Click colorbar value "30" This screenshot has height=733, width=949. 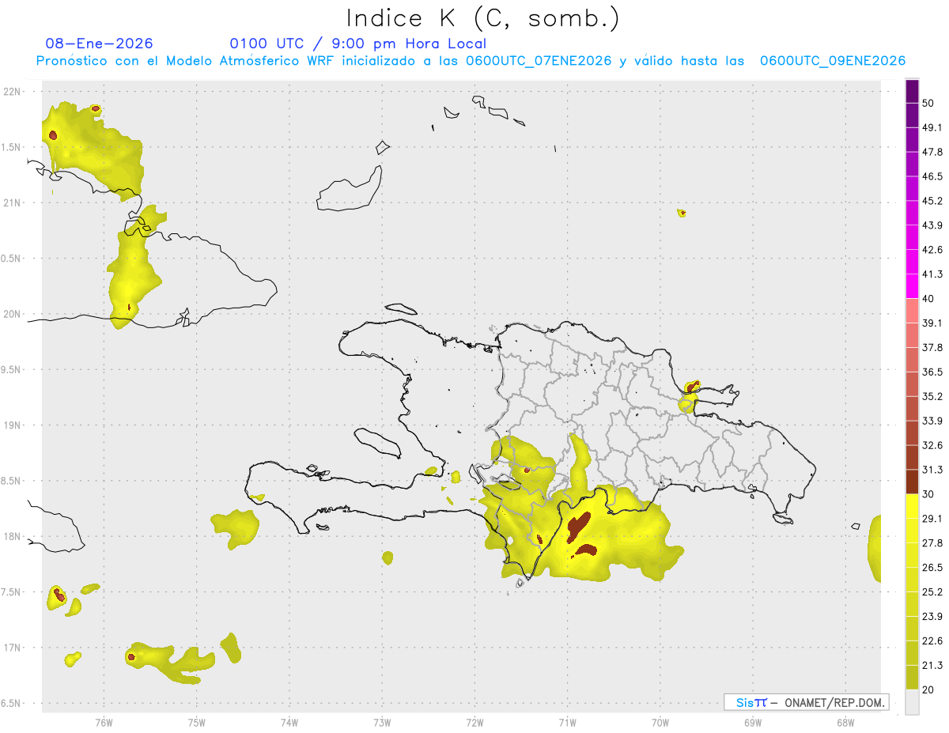tap(928, 494)
